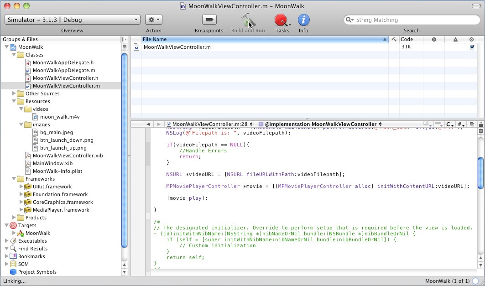Click the code editor scroll up arrow

click(481, 258)
